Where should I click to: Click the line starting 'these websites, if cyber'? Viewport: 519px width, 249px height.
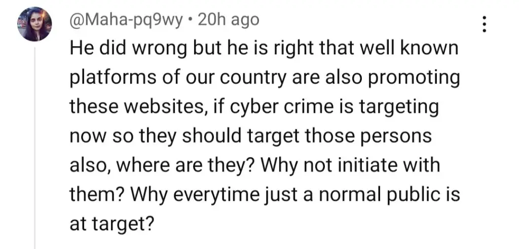pyautogui.click(x=254, y=108)
